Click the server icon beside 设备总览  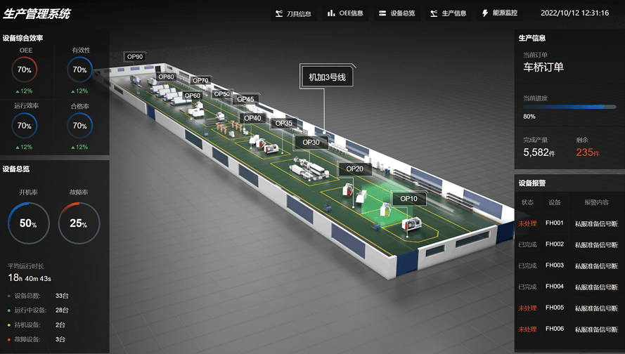pyautogui.click(x=382, y=13)
